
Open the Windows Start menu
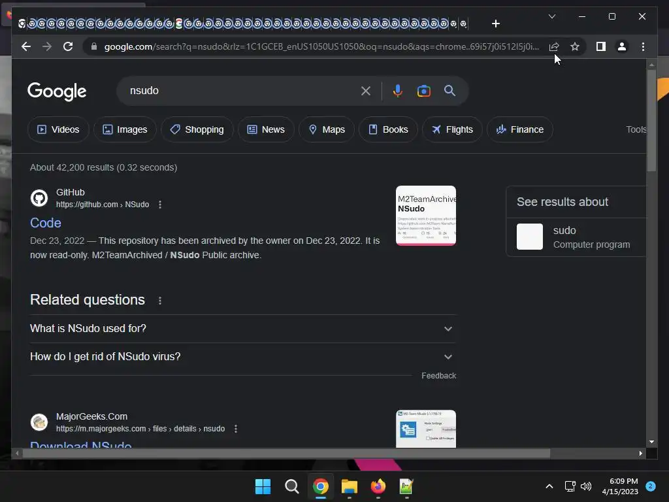[x=263, y=486]
